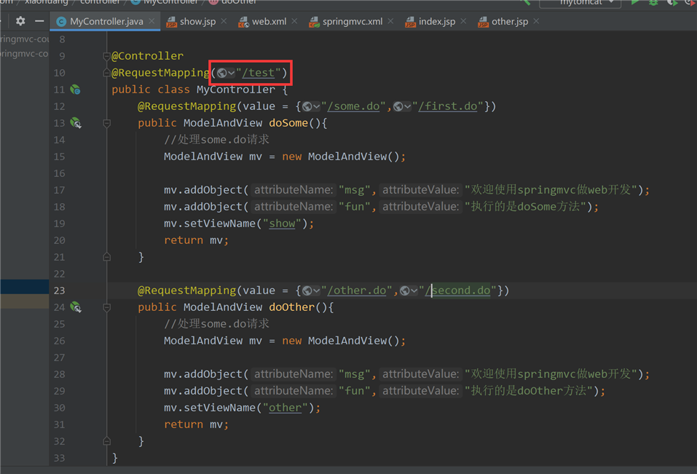The height and width of the screenshot is (474, 697).
Task: Open the project panel settings gear
Action: click(x=20, y=21)
